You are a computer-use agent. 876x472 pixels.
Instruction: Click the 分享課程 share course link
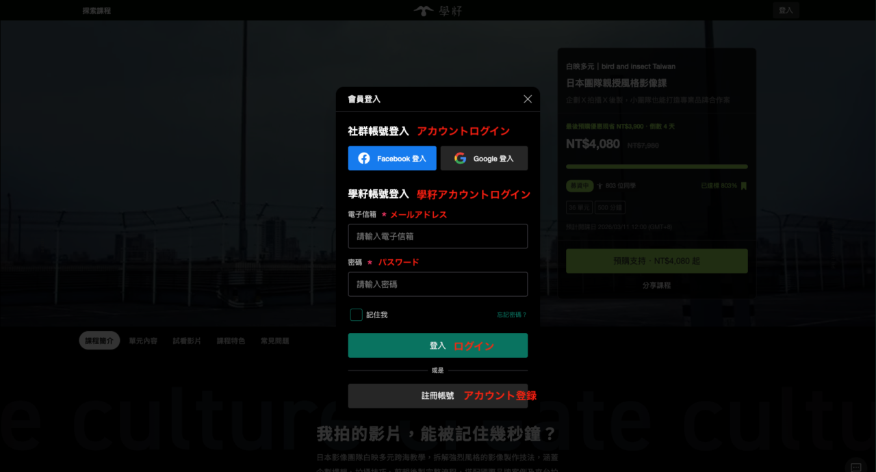click(x=656, y=285)
